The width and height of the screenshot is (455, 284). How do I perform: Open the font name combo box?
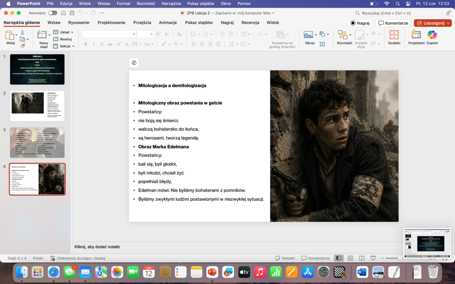click(x=109, y=34)
